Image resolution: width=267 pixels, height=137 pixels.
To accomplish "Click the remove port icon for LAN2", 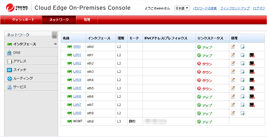I will point(252,63).
